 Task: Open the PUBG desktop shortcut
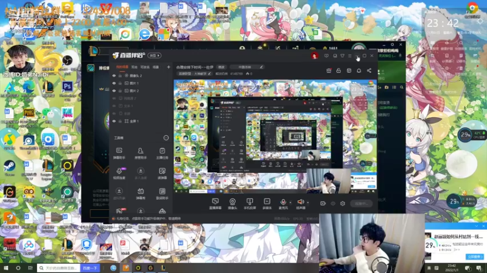[29, 113]
